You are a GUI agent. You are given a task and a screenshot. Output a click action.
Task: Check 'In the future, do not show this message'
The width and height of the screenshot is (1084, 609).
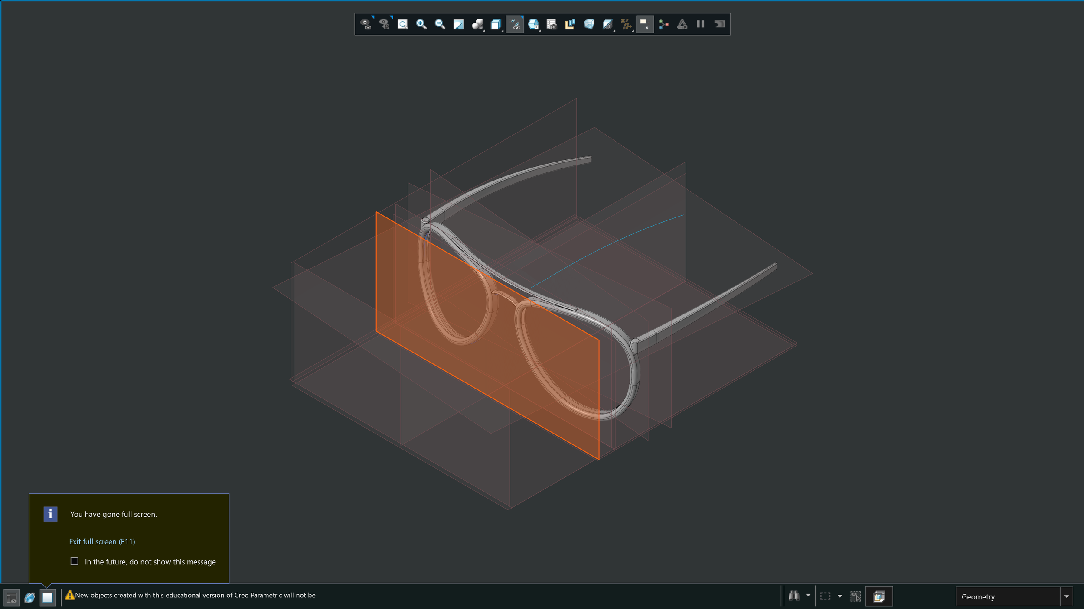click(x=75, y=561)
